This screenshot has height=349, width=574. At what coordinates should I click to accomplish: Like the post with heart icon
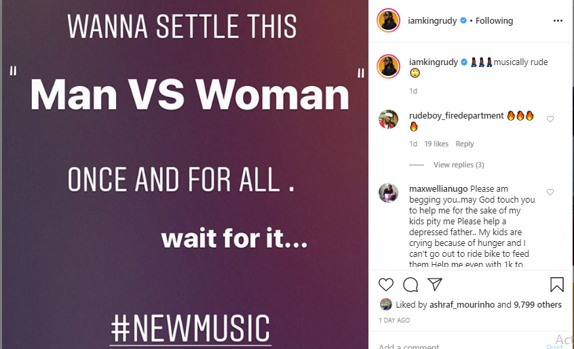click(386, 285)
